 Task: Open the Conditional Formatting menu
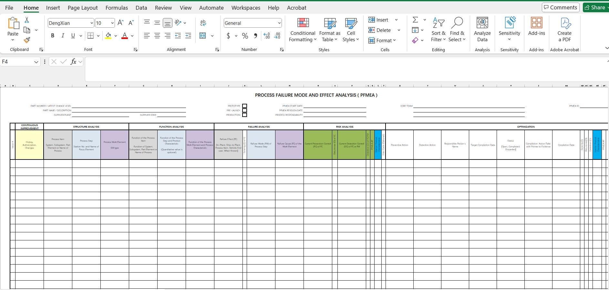point(303,30)
